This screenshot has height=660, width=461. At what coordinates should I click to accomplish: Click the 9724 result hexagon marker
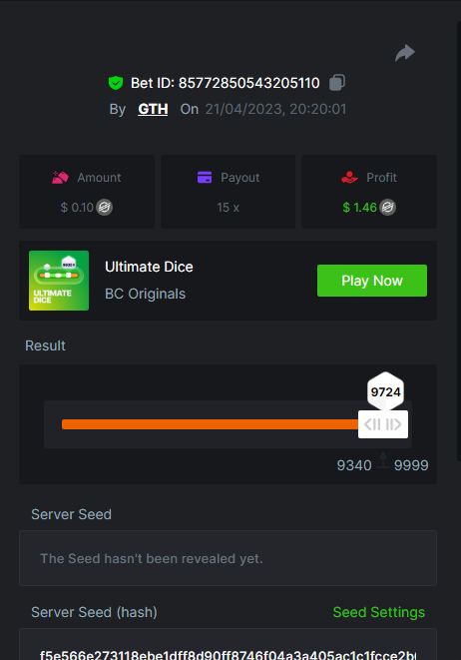[385, 391]
